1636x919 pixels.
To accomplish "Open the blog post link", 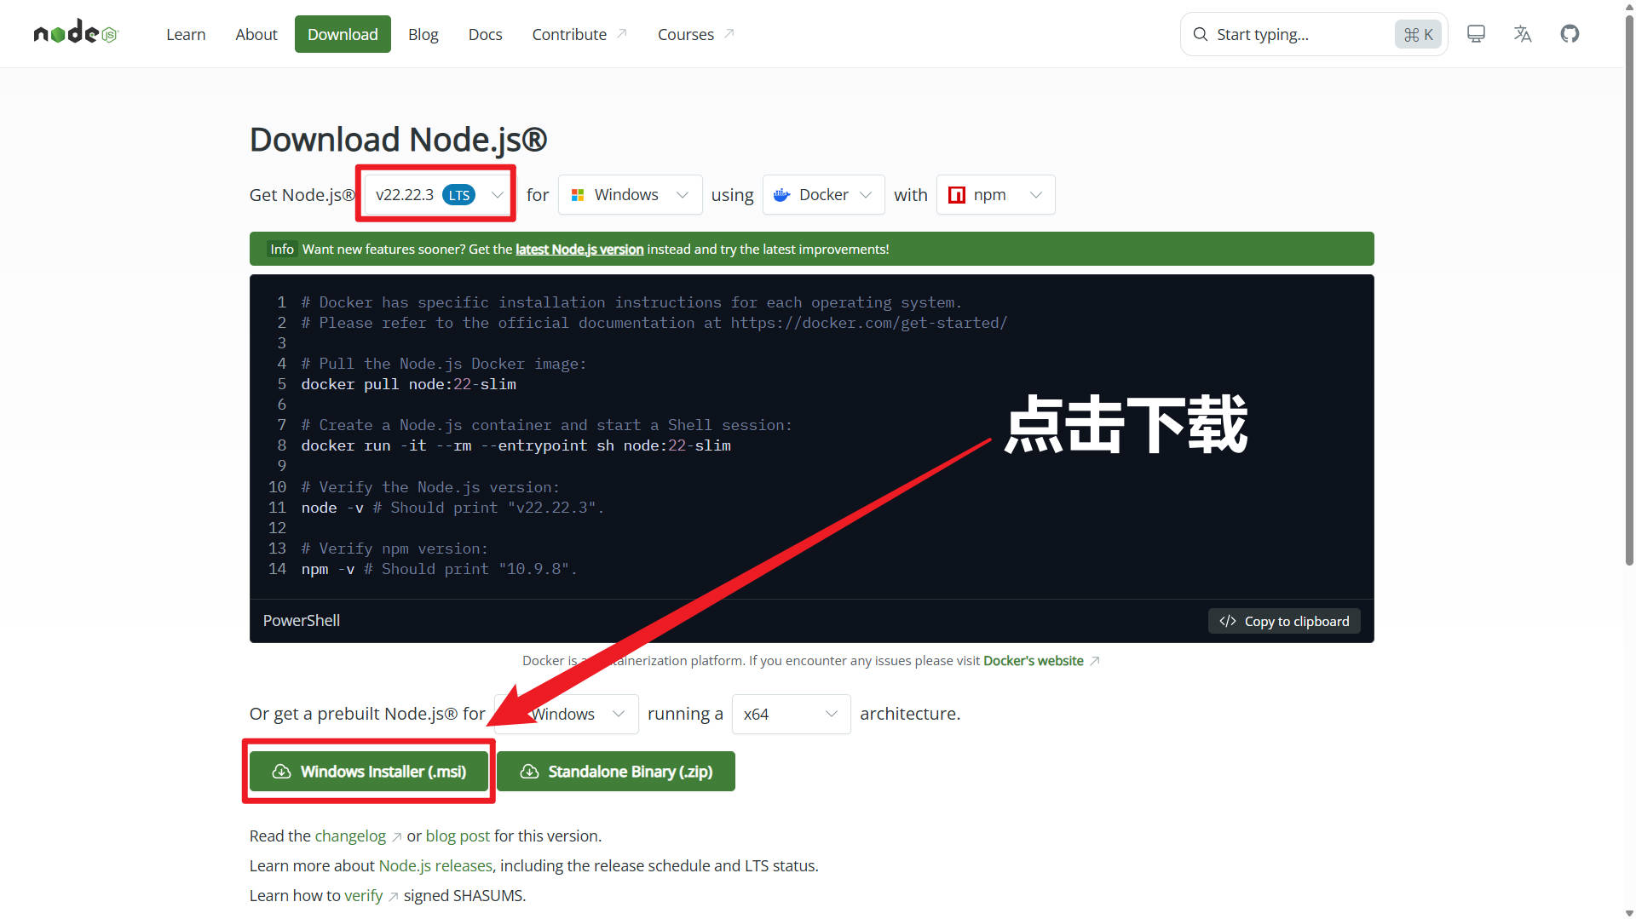I will (458, 836).
